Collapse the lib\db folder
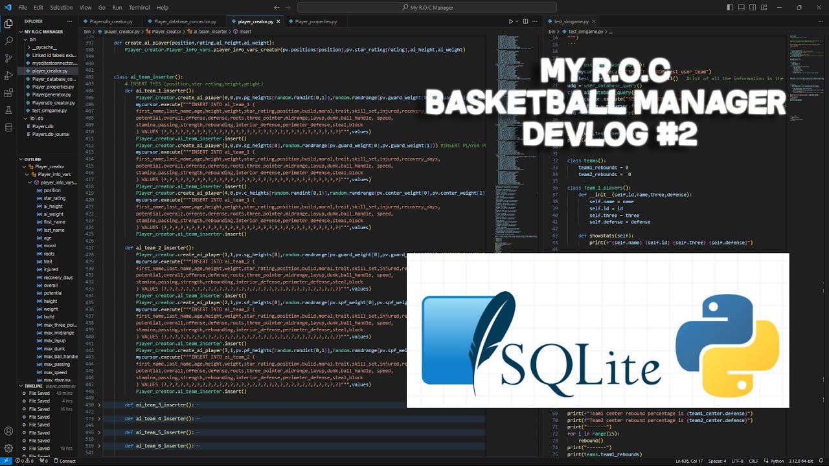This screenshot has width=829, height=466. tap(25, 118)
